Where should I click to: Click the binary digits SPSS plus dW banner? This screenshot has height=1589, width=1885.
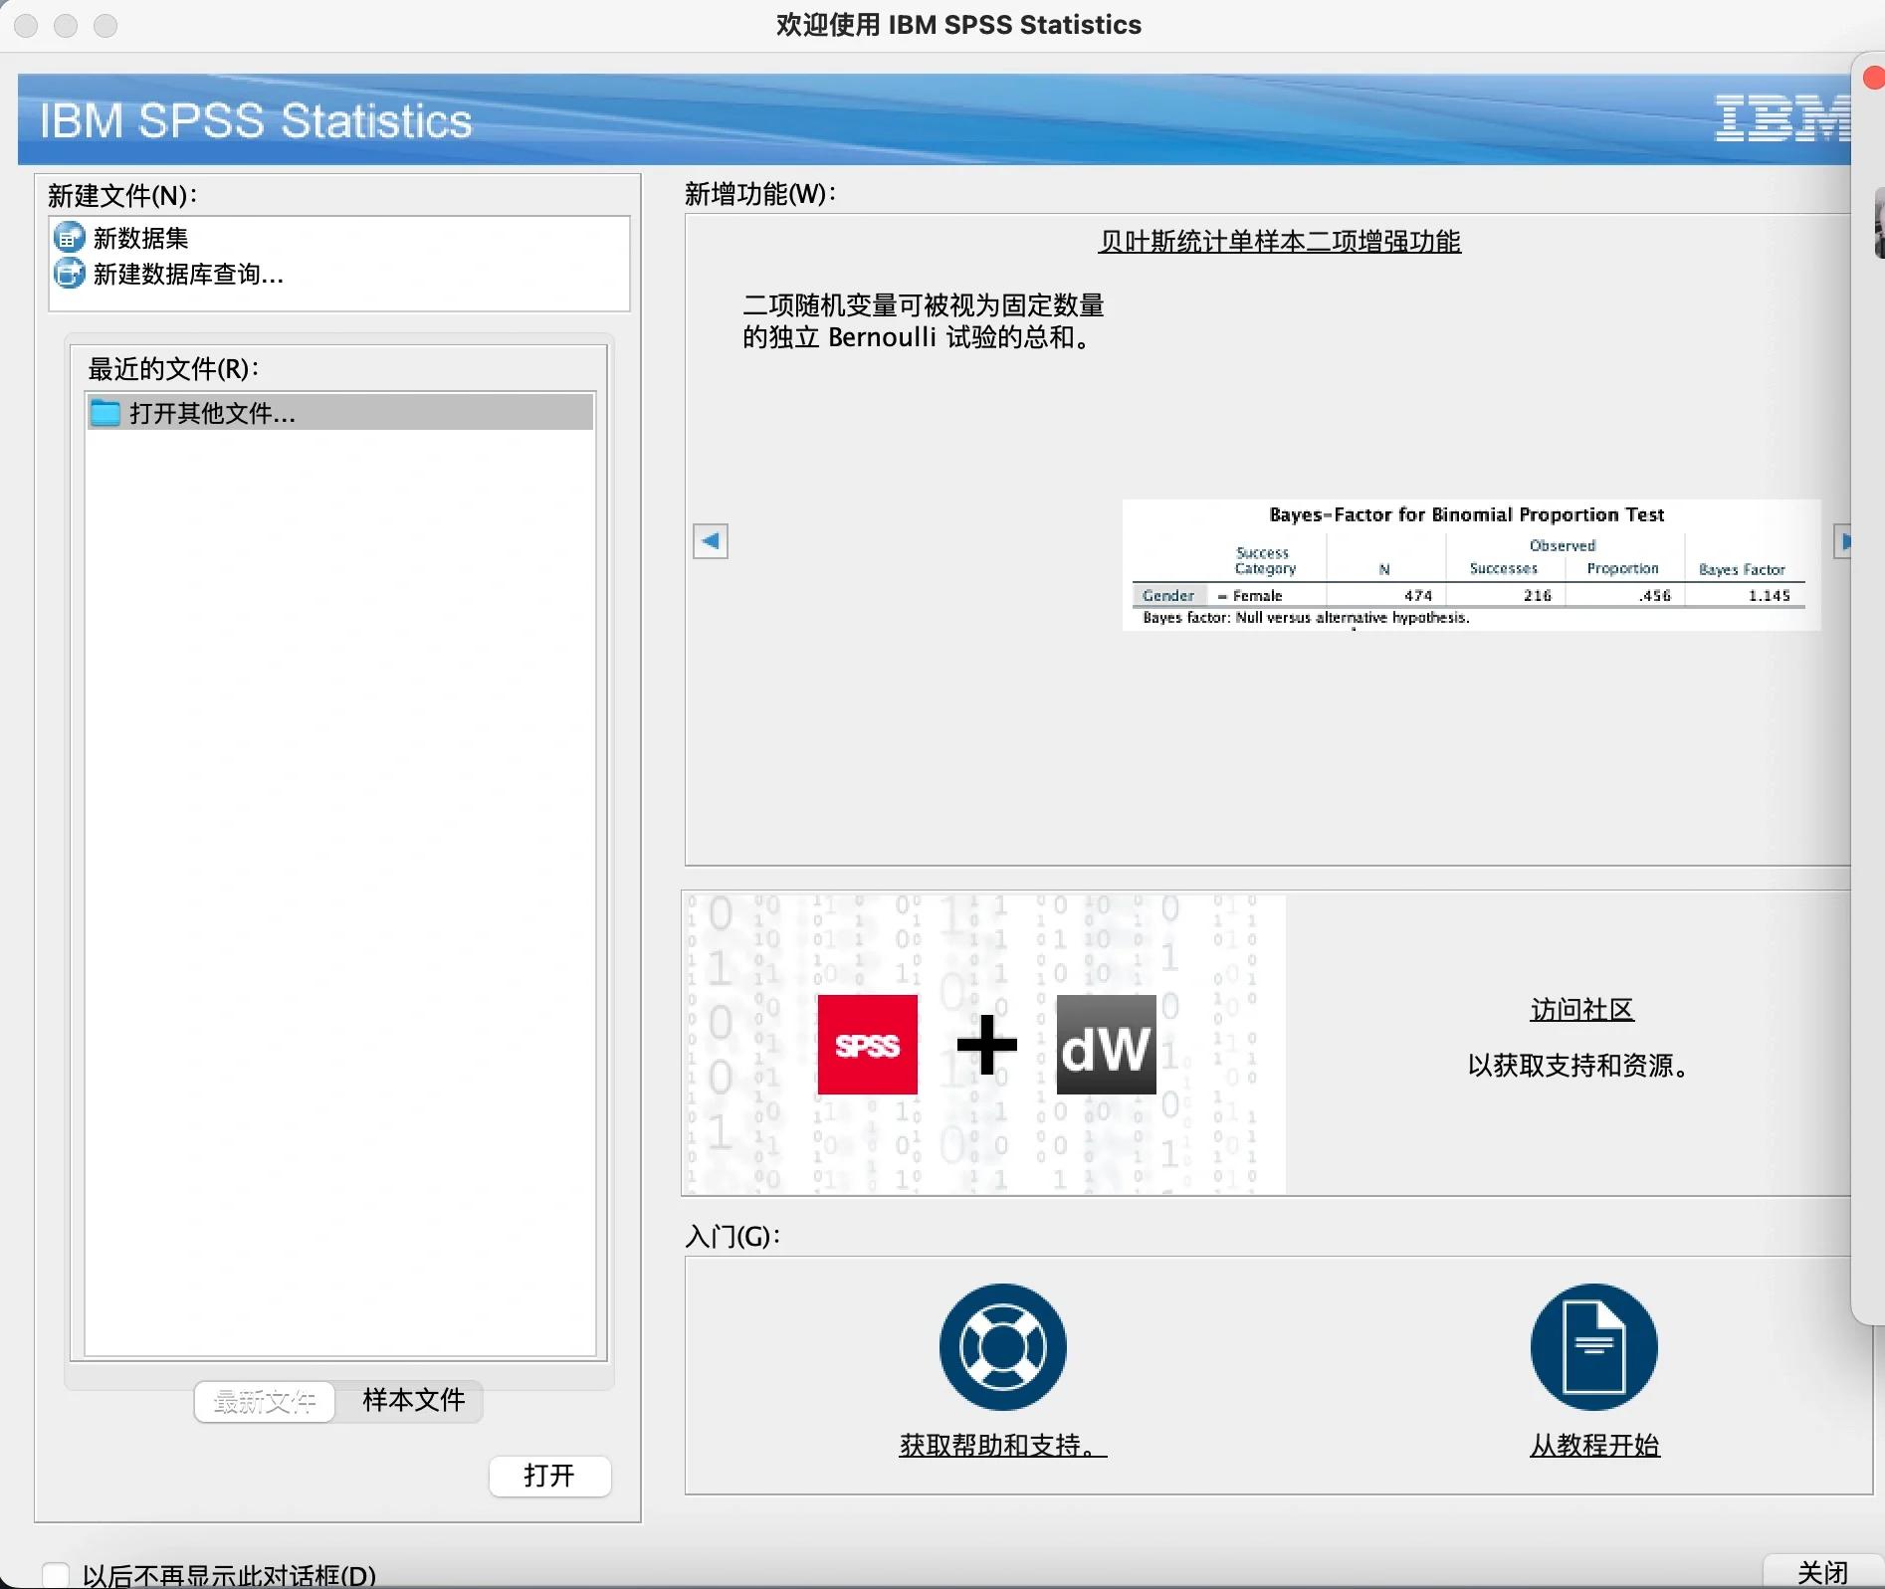pyautogui.click(x=984, y=1044)
